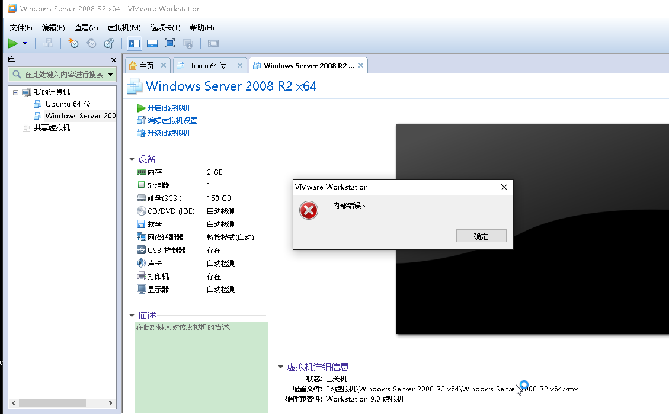Click the 网络适配器 network adapter icon

141,237
